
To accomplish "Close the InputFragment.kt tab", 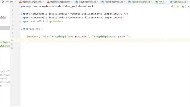I will [98, 2].
